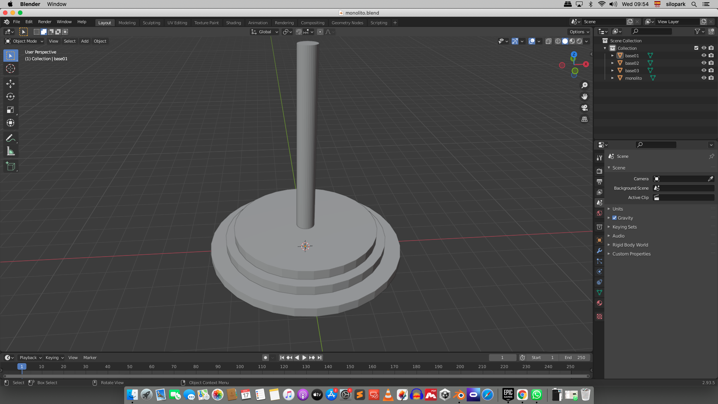Toggle the Gravity checkbox
This screenshot has height=404, width=718.
(614, 218)
